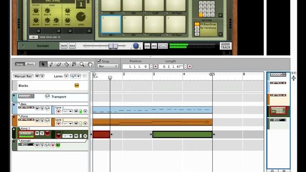
Task: Click the Kong TONE knob
Action: click(x=67, y=20)
